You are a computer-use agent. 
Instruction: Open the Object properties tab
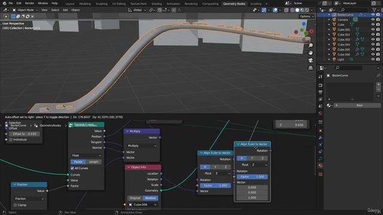pos(320,131)
